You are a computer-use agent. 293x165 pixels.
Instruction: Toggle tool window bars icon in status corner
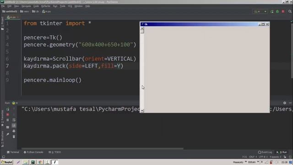[4, 157]
